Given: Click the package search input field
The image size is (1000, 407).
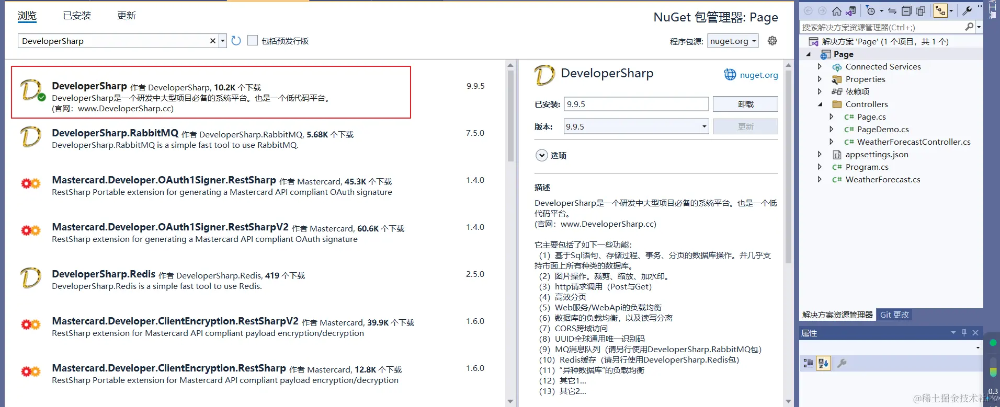Looking at the screenshot, I should (114, 41).
